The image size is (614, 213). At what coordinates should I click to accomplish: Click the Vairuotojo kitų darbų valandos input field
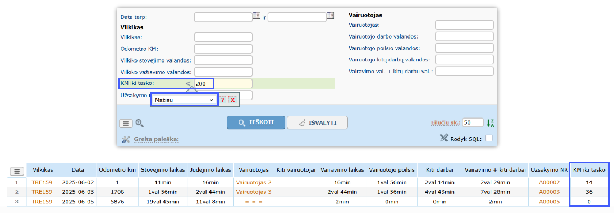tap(464, 60)
